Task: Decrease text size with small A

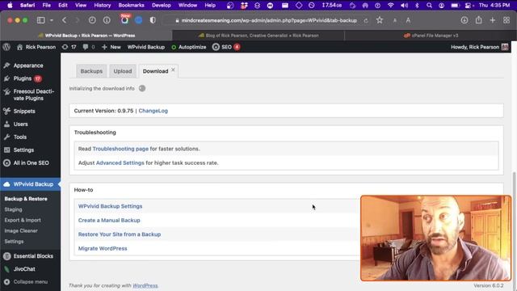Action: [x=395, y=20]
